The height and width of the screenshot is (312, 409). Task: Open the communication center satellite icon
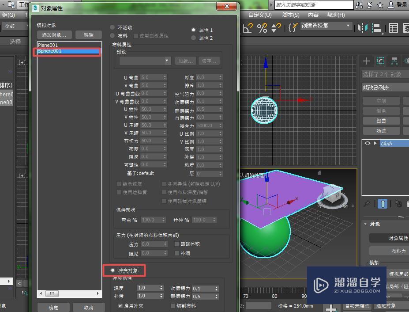click(370, 5)
